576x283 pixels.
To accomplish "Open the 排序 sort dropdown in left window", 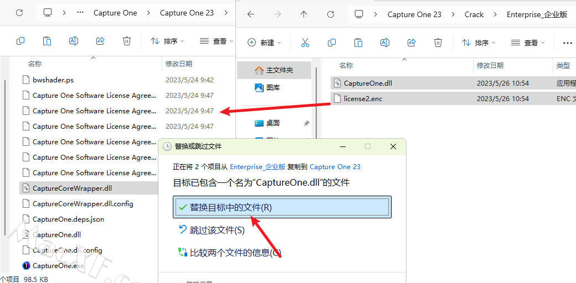I will (x=167, y=41).
